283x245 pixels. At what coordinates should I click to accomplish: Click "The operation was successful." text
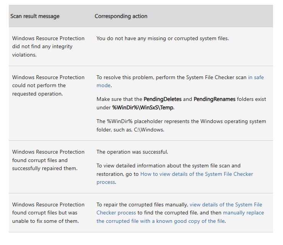tap(132, 152)
